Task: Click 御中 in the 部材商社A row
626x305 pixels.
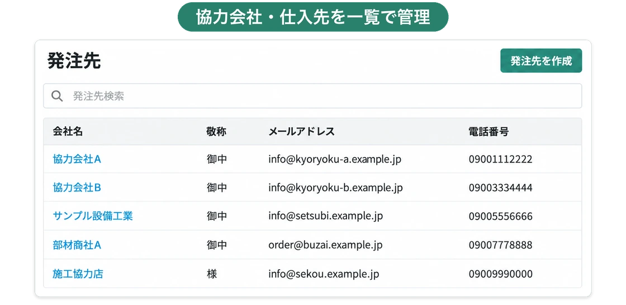Action: (217, 245)
